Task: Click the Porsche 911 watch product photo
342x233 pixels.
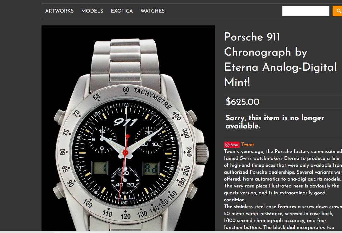Action: point(128,128)
